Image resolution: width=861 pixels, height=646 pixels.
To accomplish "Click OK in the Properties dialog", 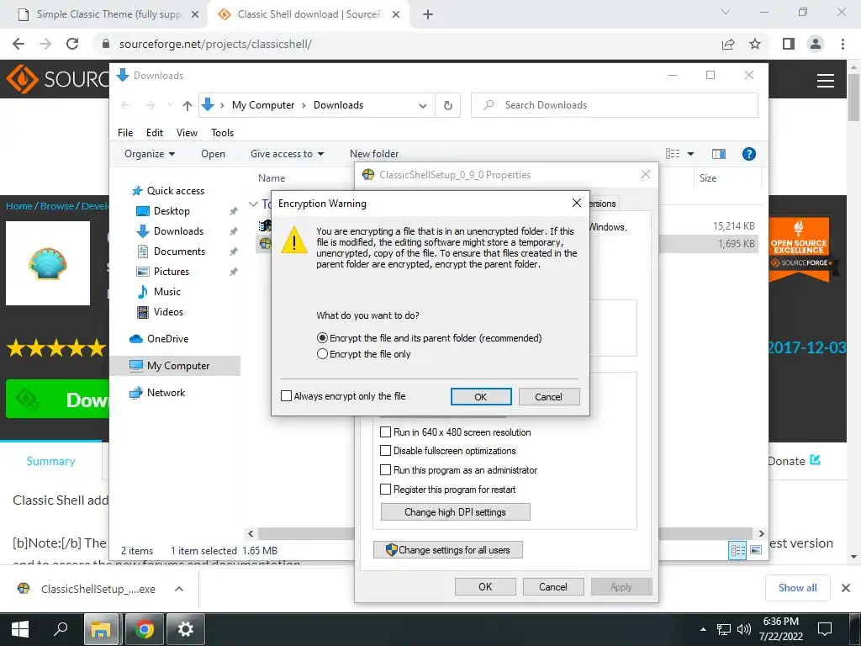I will pyautogui.click(x=485, y=586).
